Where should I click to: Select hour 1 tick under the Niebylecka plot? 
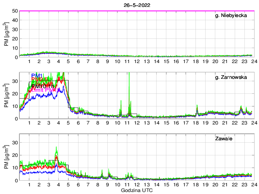coord(29,61)
